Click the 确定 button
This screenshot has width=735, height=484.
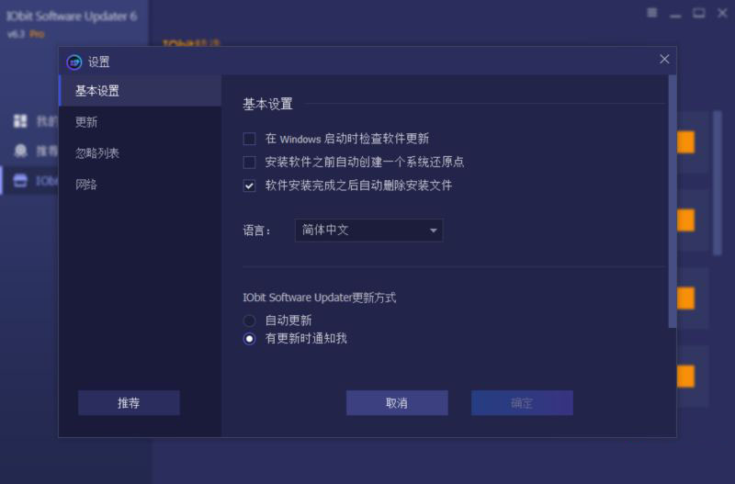522,403
